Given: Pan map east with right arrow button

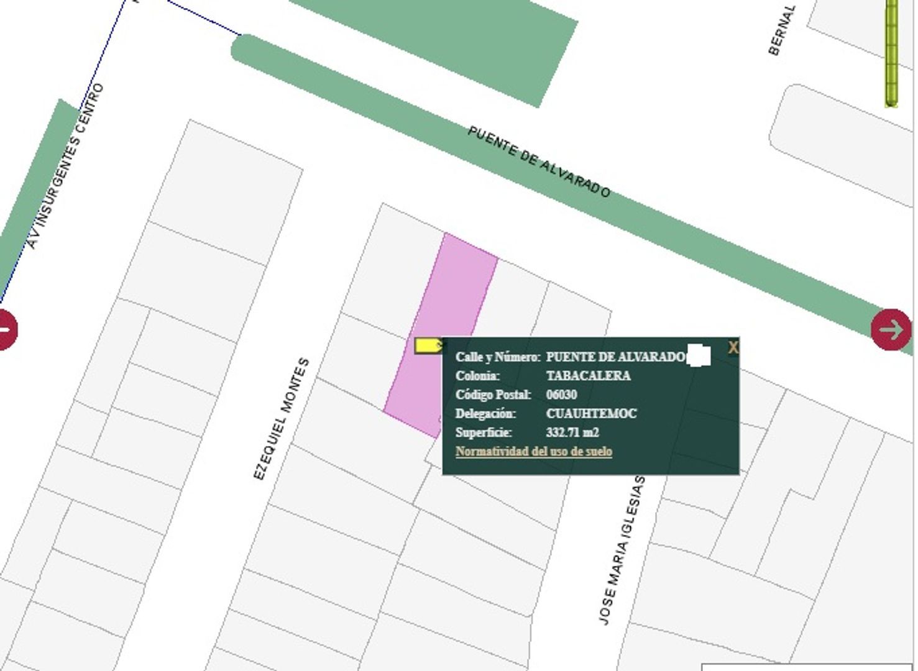Looking at the screenshot, I should pos(891,329).
